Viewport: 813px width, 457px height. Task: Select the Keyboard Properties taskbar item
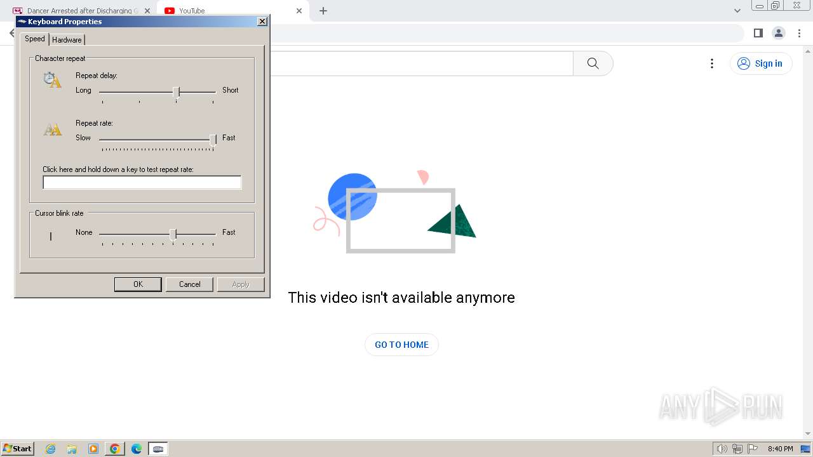(x=158, y=449)
